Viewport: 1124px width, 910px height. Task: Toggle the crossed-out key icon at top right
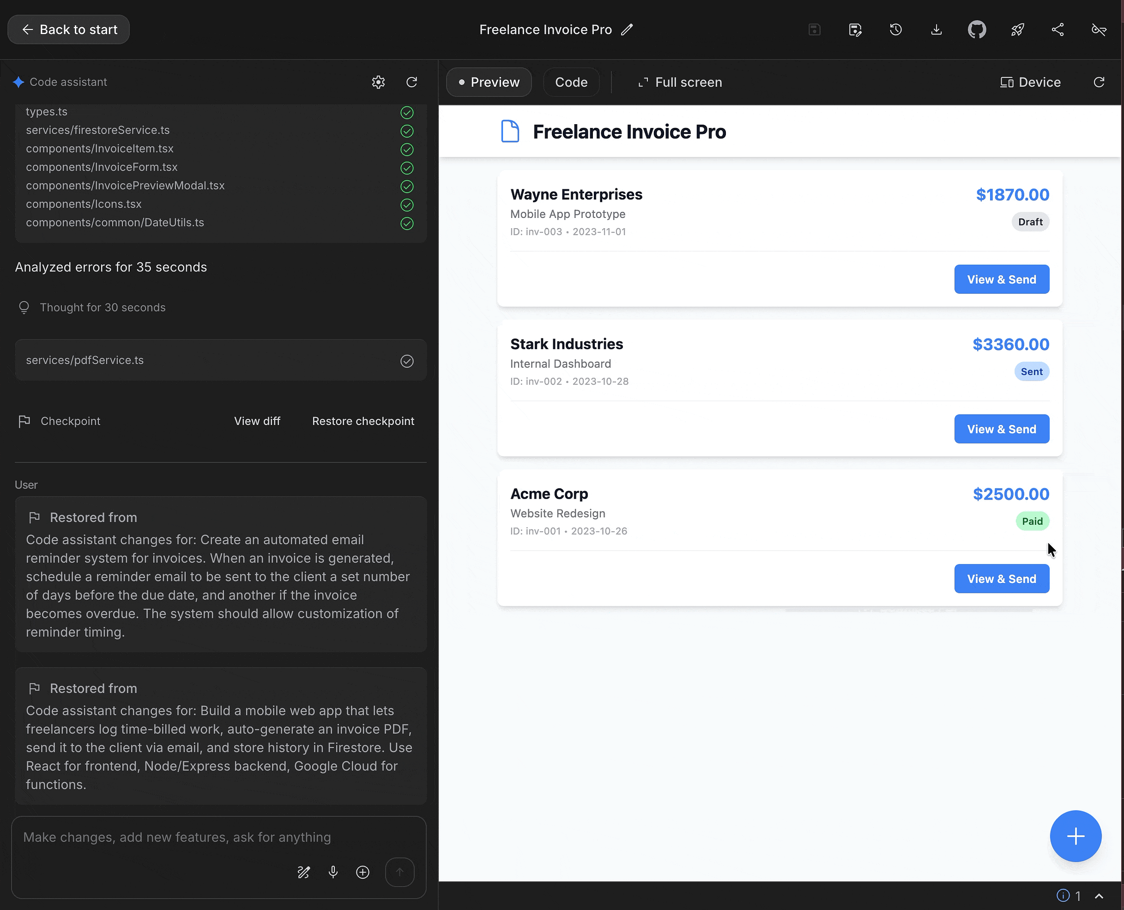(x=1098, y=30)
